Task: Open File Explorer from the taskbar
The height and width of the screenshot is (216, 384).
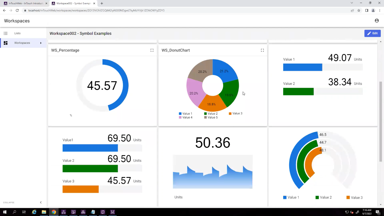Action: tap(44, 212)
